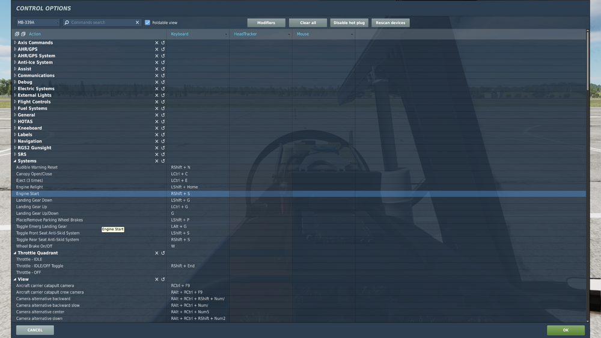601x338 pixels.
Task: Clear the commands search field with X
Action: pos(137,23)
